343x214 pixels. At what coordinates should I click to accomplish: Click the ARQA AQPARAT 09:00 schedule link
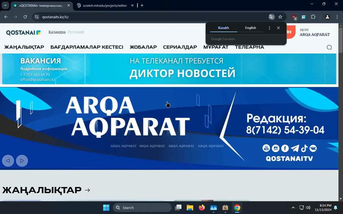tap(315, 32)
